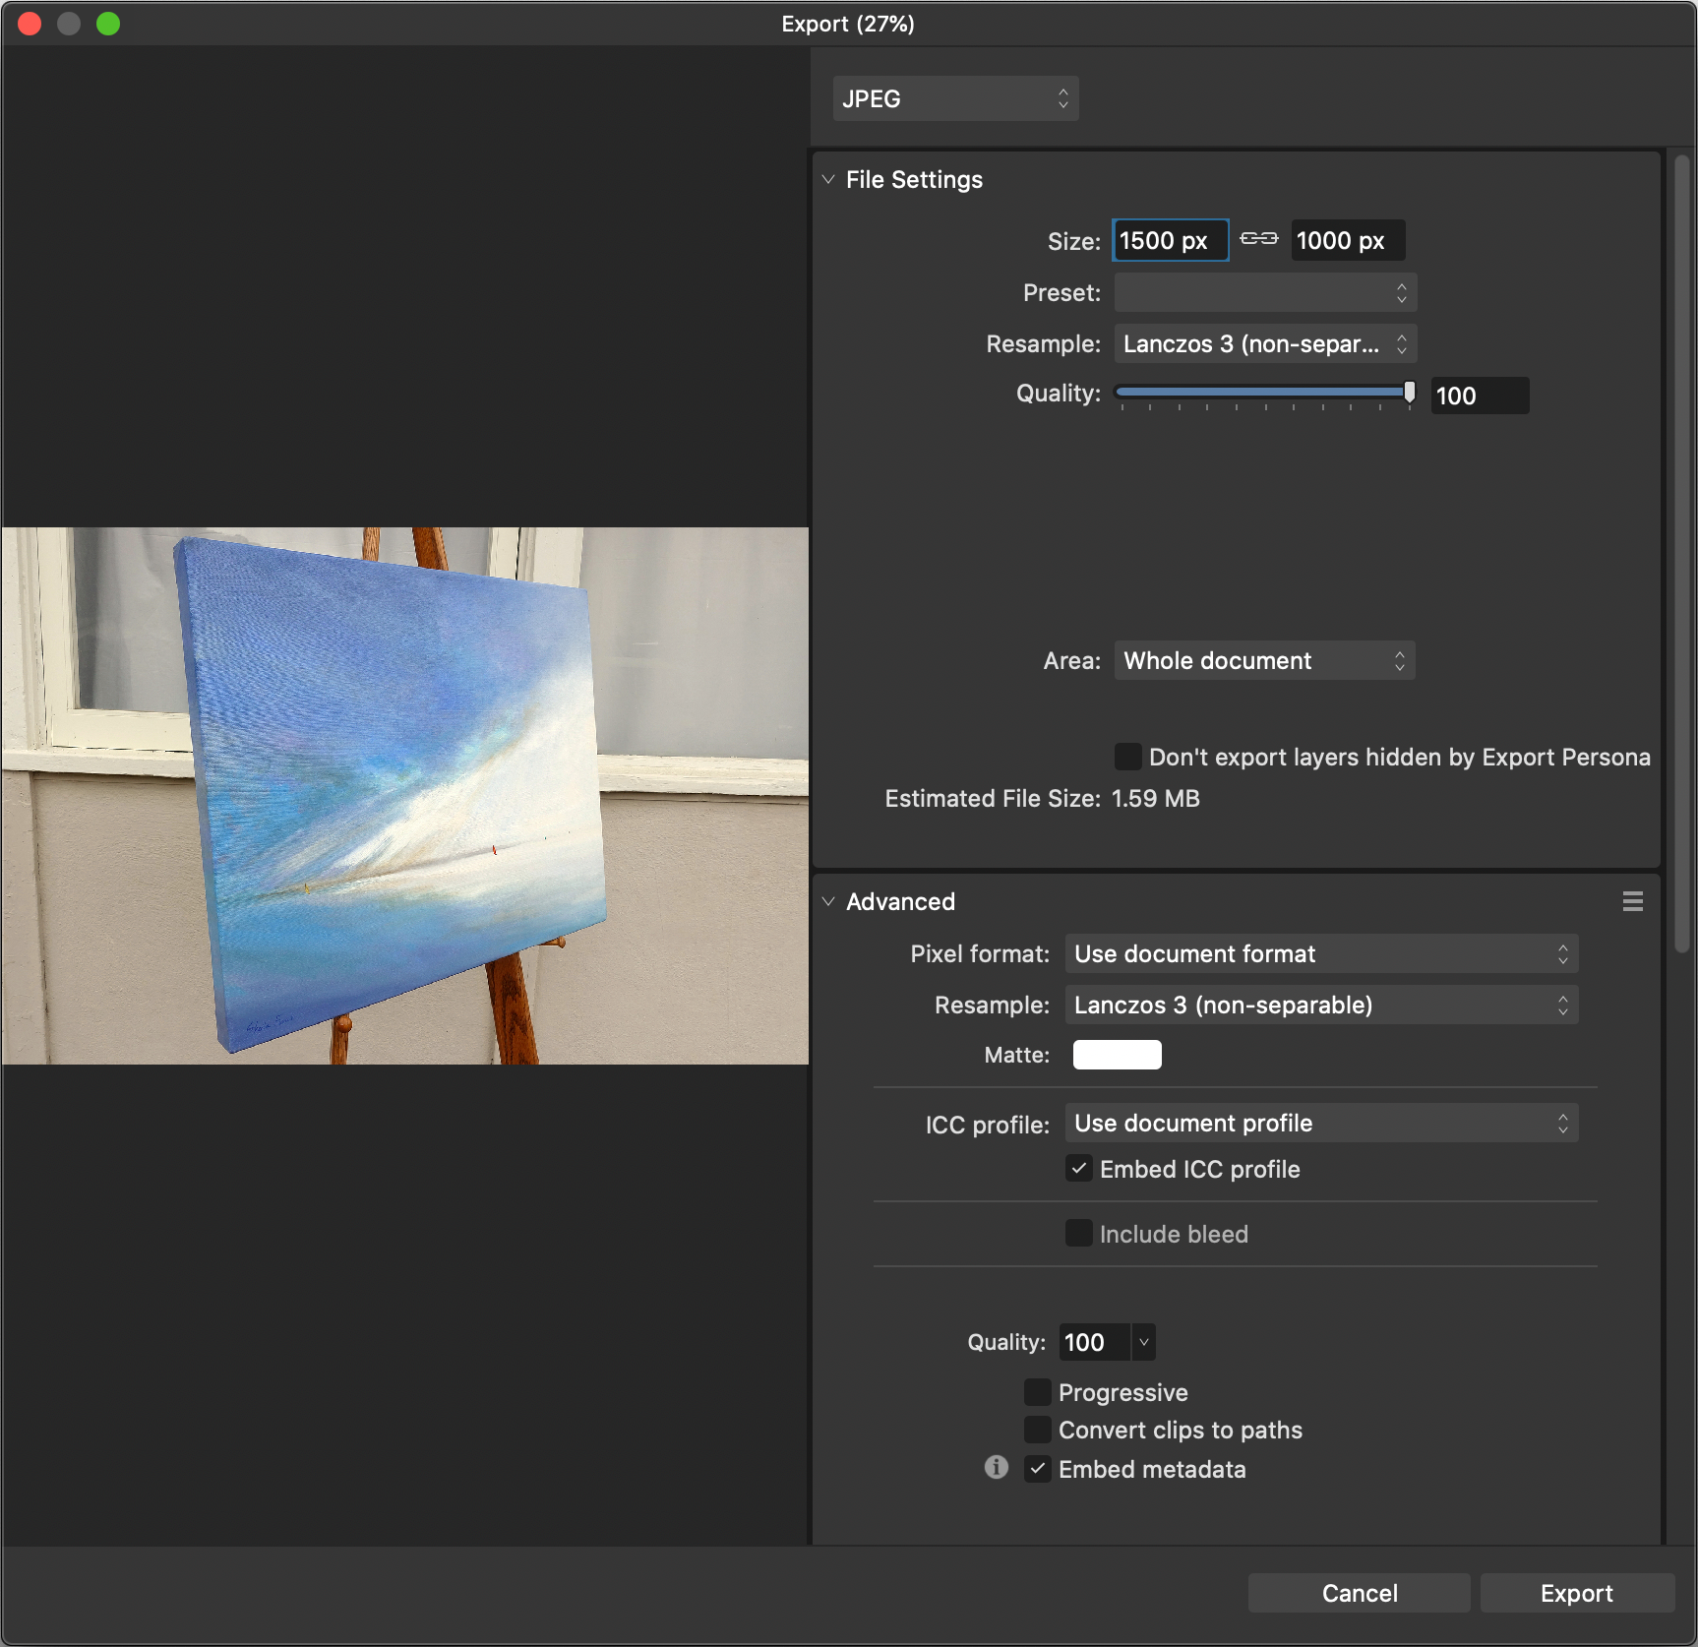Click the Cancel button
This screenshot has width=1698, height=1647.
tap(1359, 1593)
